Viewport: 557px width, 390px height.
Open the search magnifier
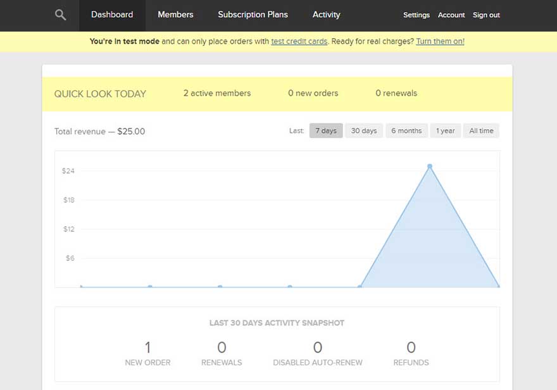click(x=60, y=14)
